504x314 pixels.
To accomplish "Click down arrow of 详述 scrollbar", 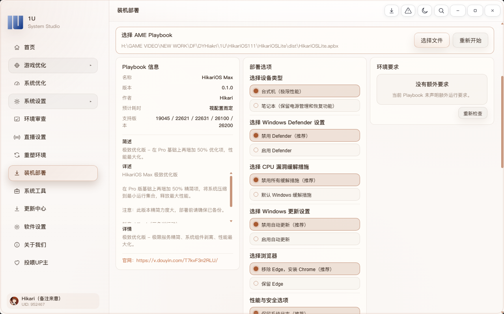I will pos(231,221).
